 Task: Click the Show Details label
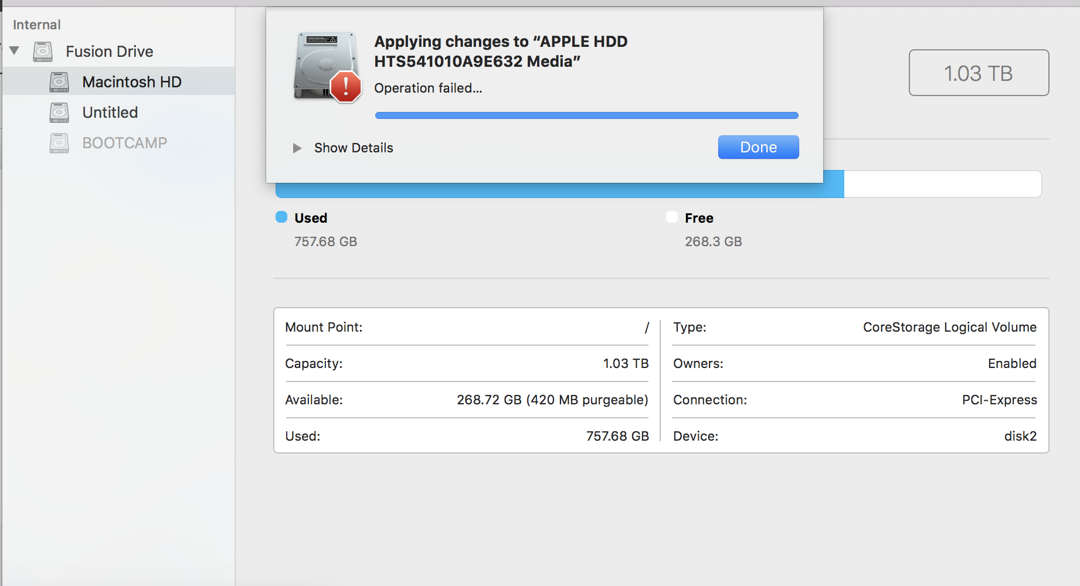pos(354,148)
